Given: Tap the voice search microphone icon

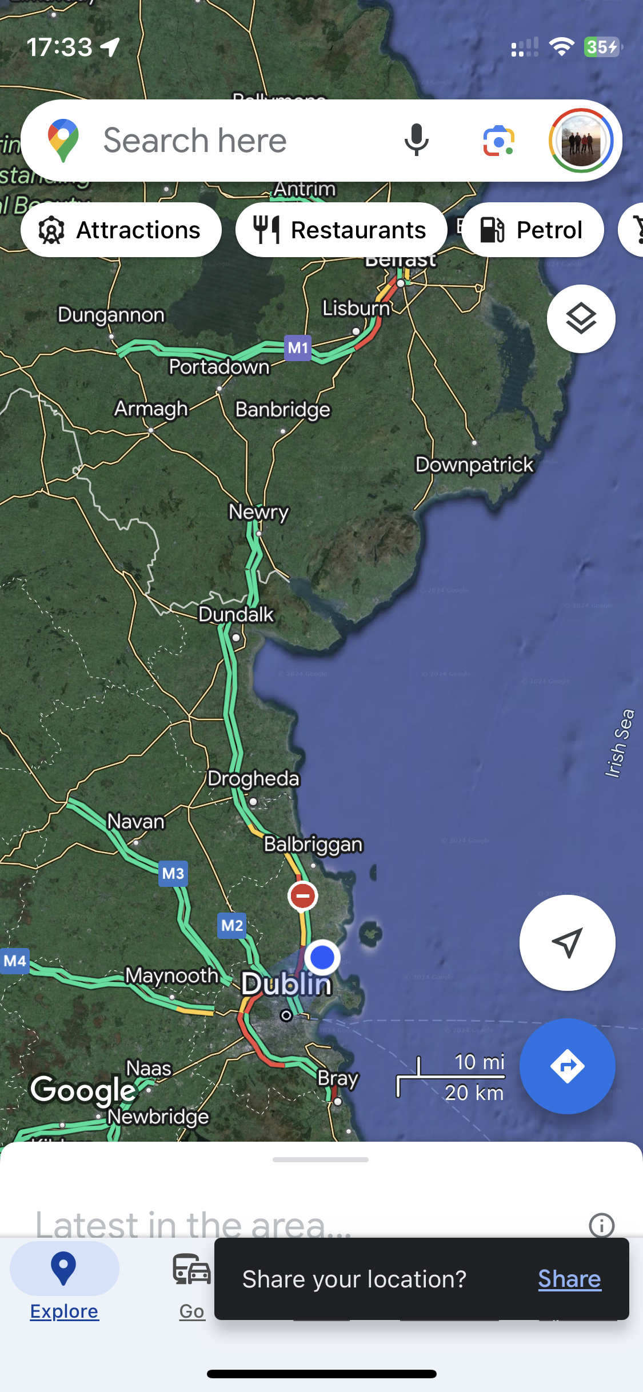Looking at the screenshot, I should [416, 140].
